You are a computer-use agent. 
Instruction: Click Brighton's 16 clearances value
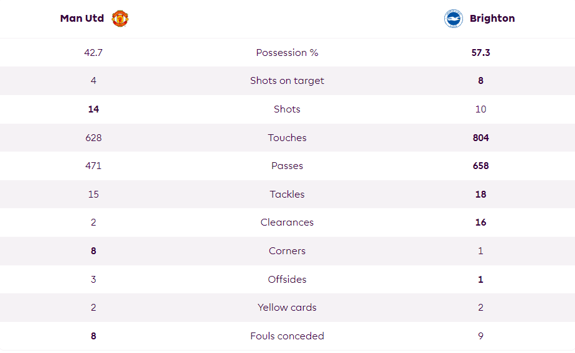(x=481, y=222)
